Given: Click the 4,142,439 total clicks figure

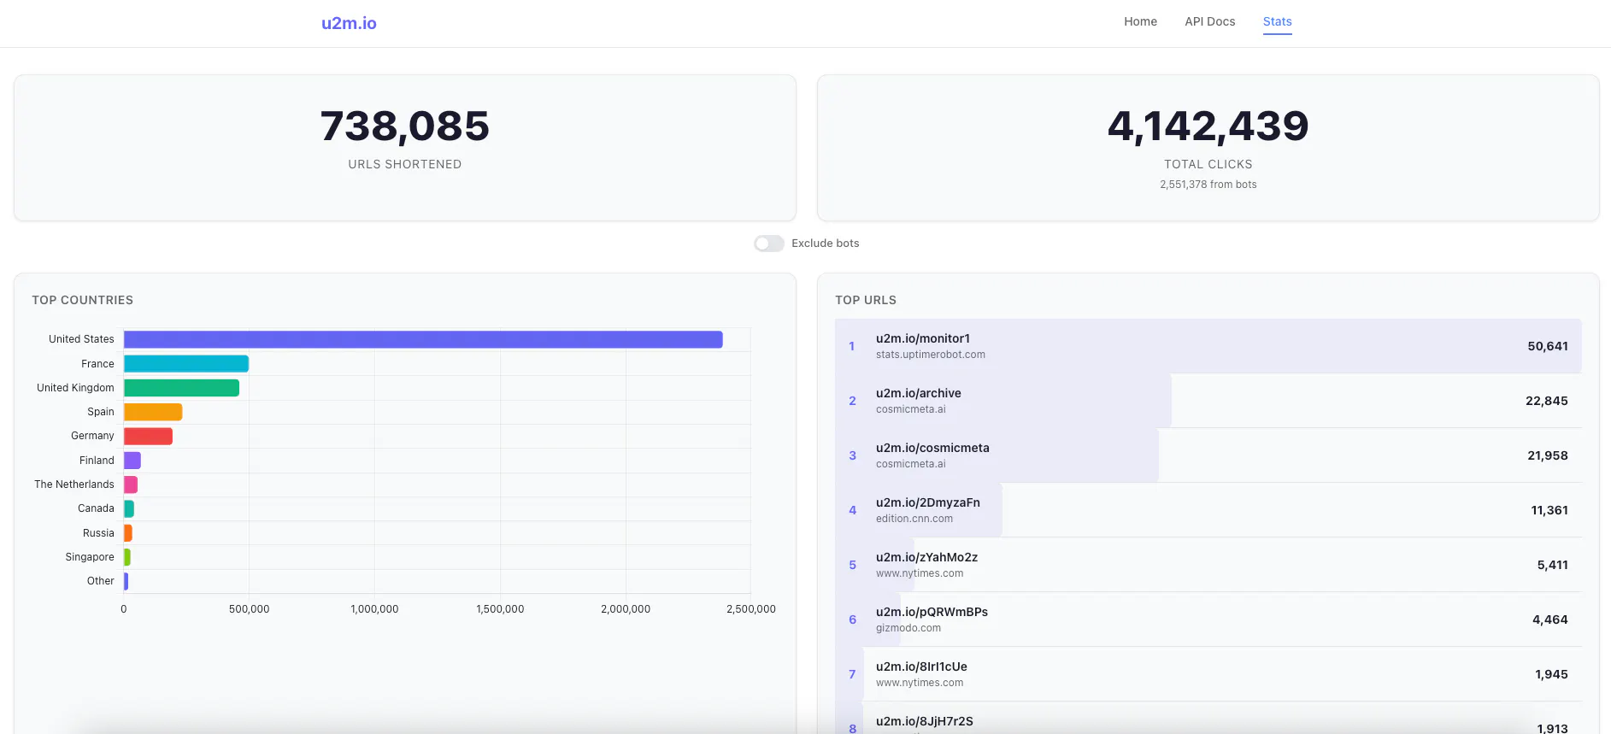Looking at the screenshot, I should click(1208, 126).
